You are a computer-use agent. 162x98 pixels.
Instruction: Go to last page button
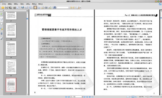87,97
